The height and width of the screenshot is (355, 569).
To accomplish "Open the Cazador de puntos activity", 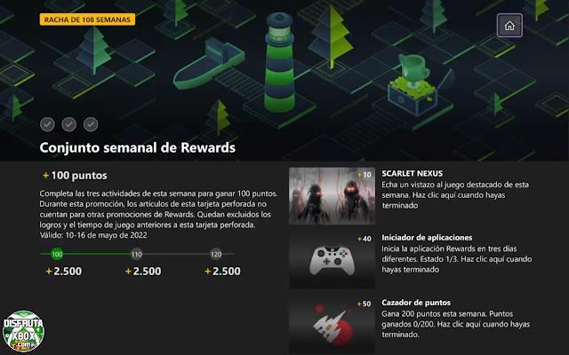I will point(416,303).
